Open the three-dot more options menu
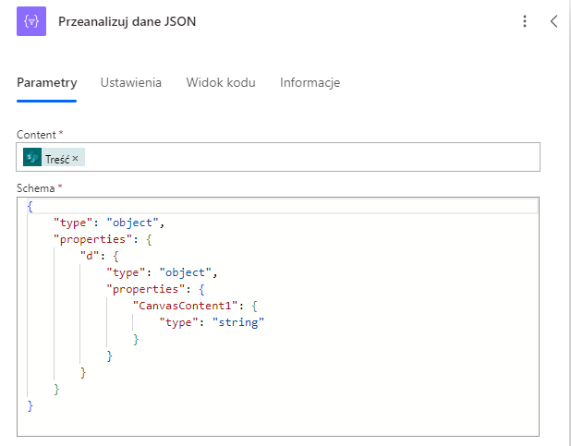Viewport: 571px width, 446px height. 525,21
